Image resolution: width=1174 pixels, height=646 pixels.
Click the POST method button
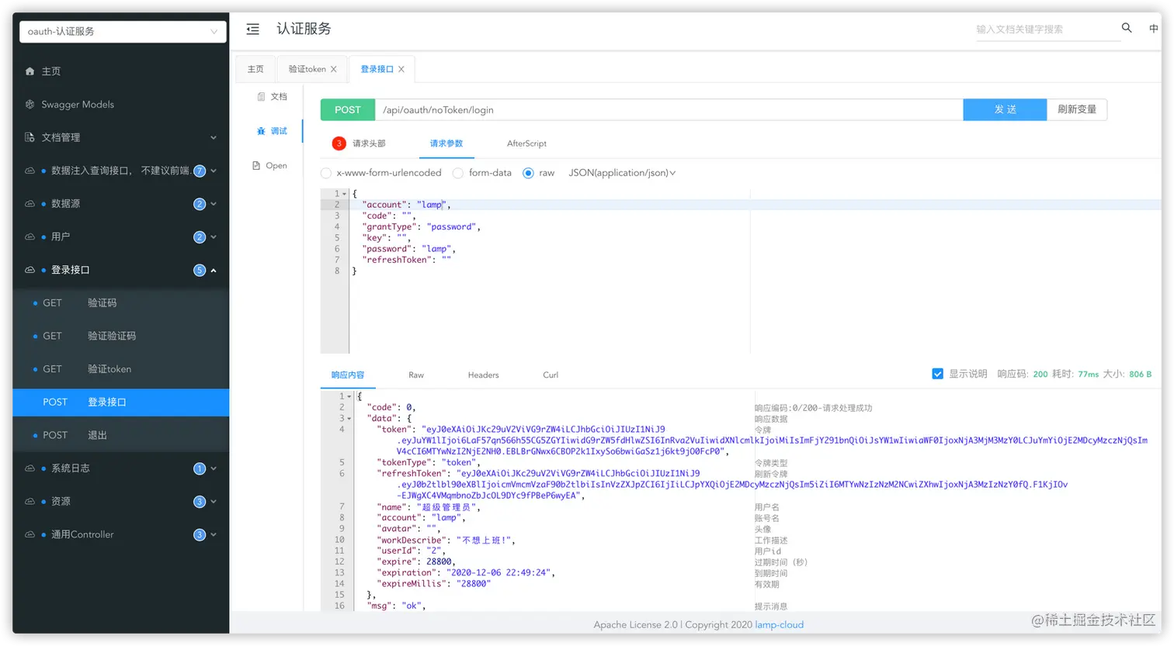coord(348,109)
